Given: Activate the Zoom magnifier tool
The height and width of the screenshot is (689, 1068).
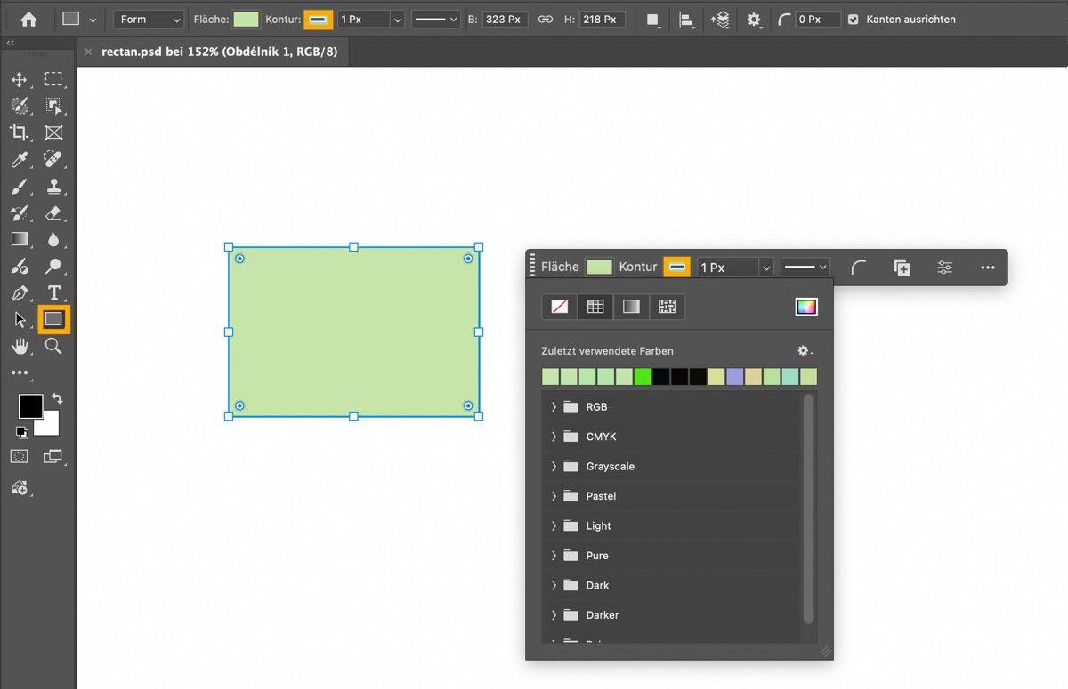Looking at the screenshot, I should [x=53, y=346].
